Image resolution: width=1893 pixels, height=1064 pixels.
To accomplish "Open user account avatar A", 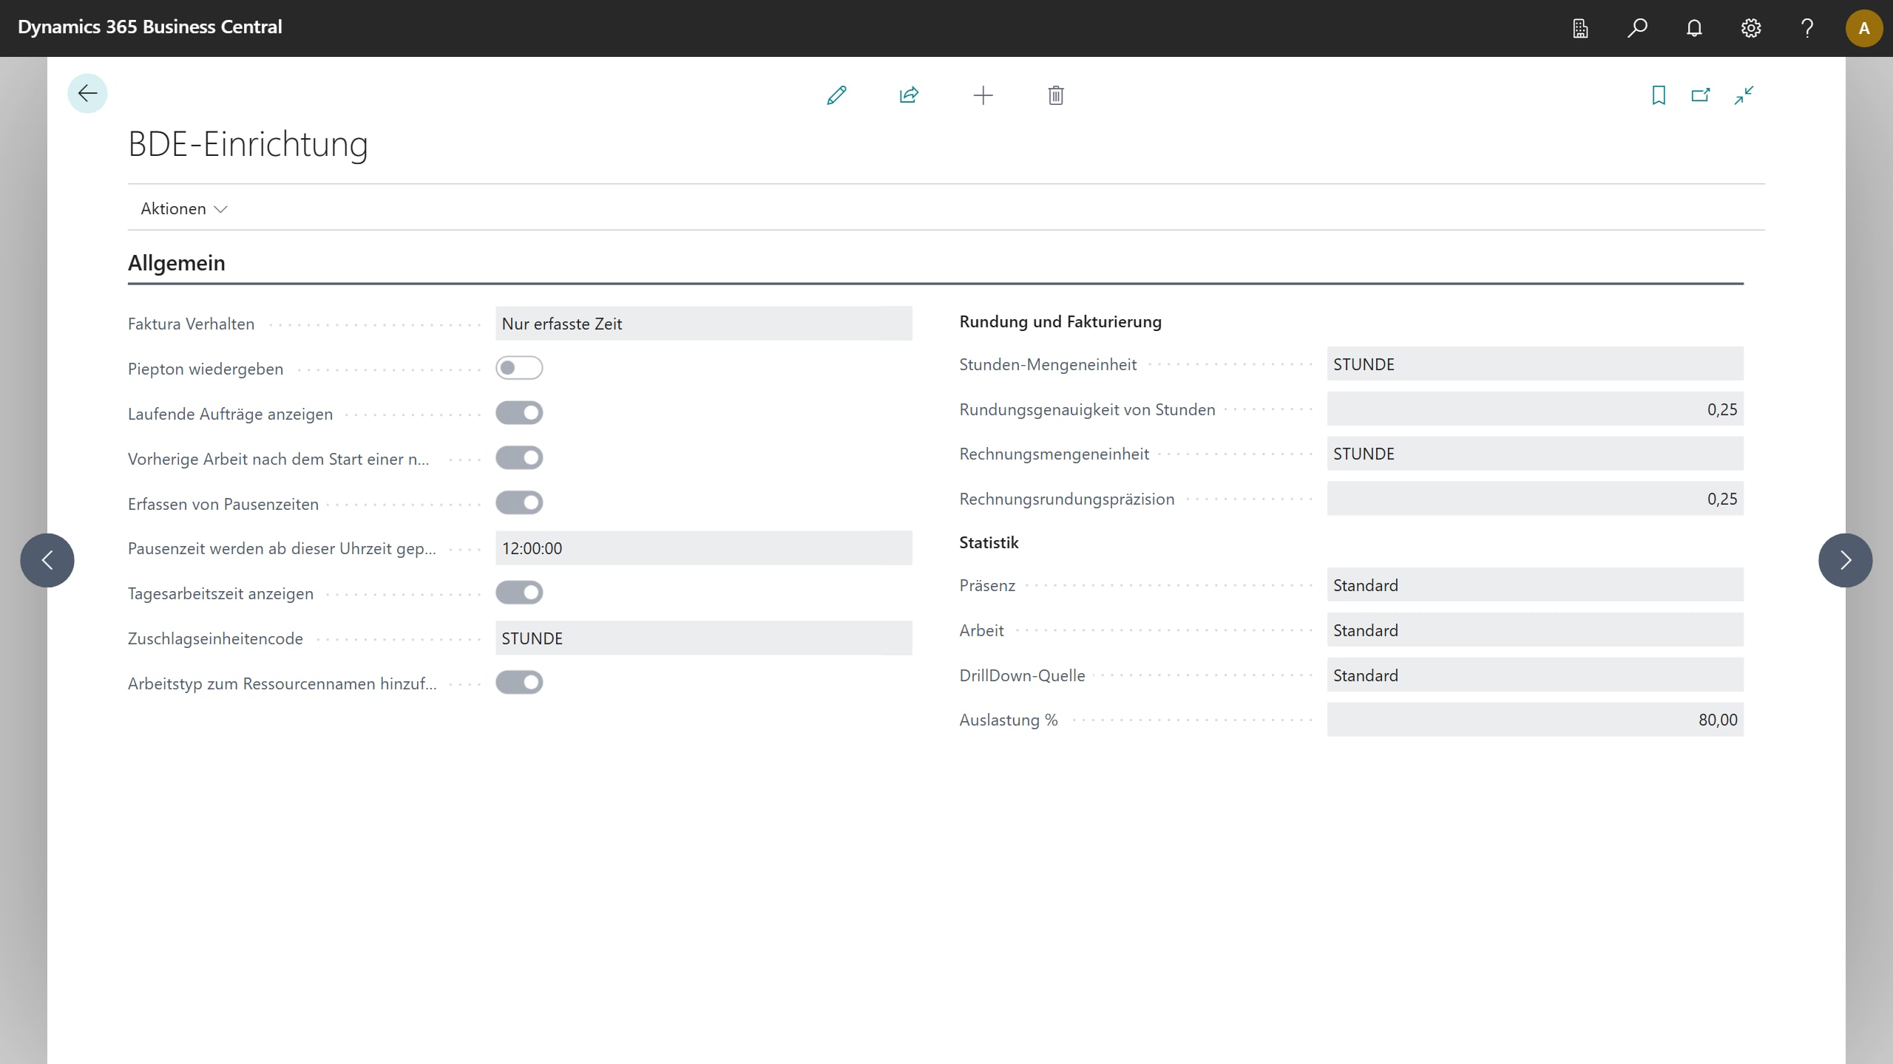I will (1864, 28).
